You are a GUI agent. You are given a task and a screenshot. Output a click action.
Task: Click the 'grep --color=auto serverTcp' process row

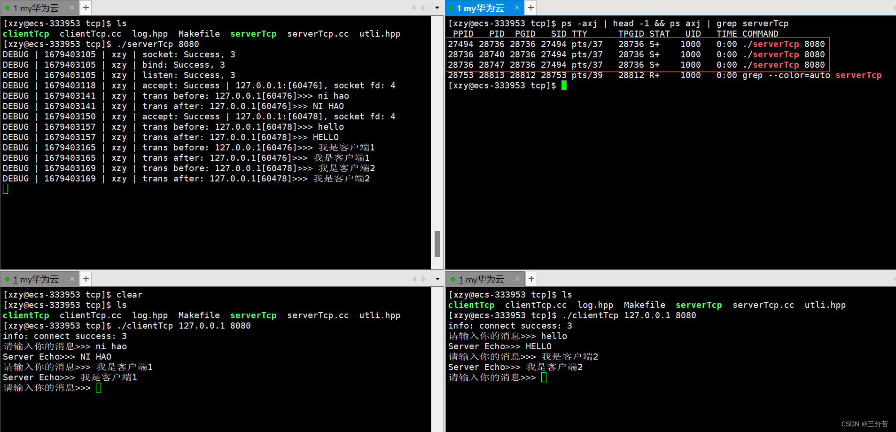click(665, 75)
